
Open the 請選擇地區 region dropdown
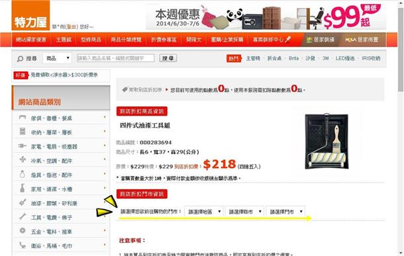click(204, 212)
